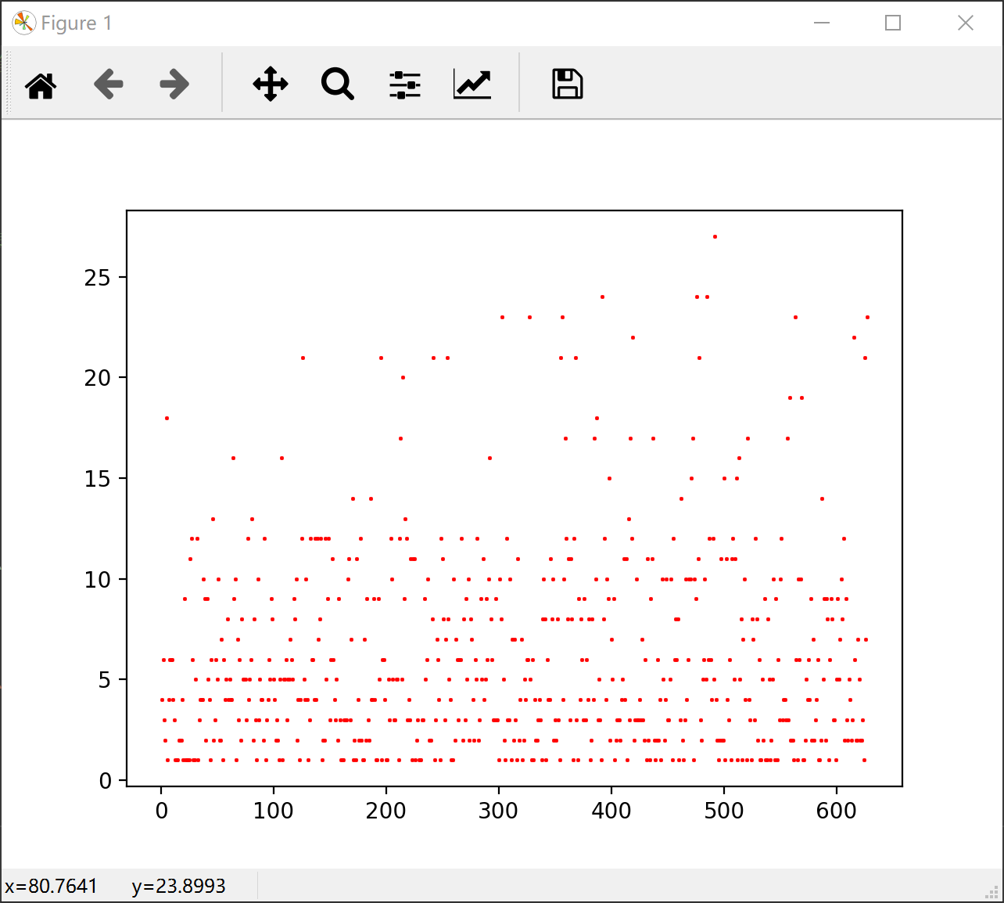Click the y=23.8993 status bar coordinate

pos(179,887)
